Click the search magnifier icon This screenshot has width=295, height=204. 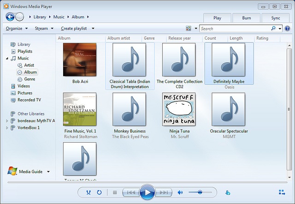coord(274,29)
